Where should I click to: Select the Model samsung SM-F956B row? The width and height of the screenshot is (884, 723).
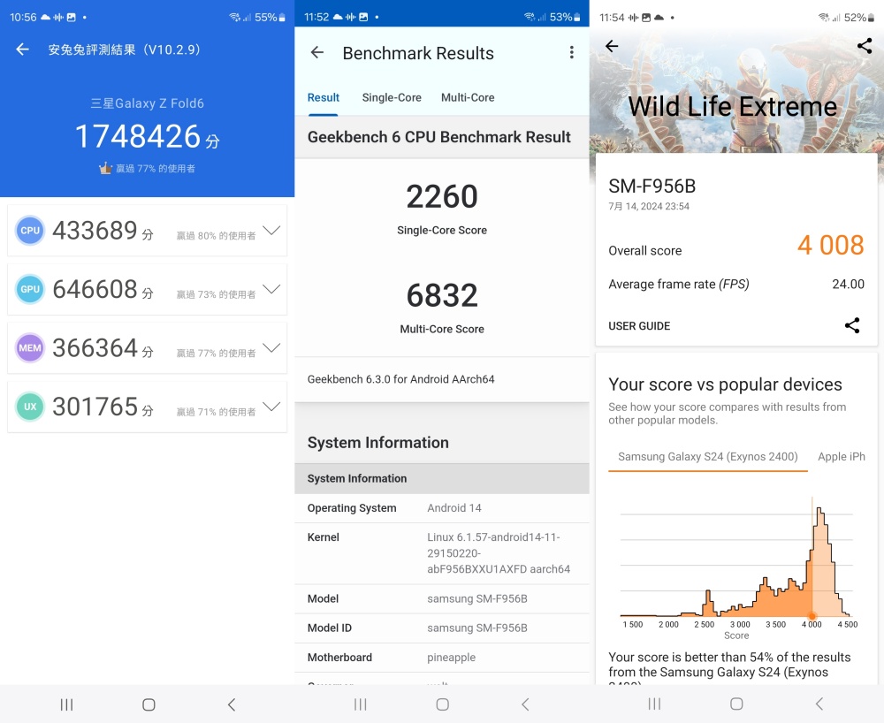(442, 599)
